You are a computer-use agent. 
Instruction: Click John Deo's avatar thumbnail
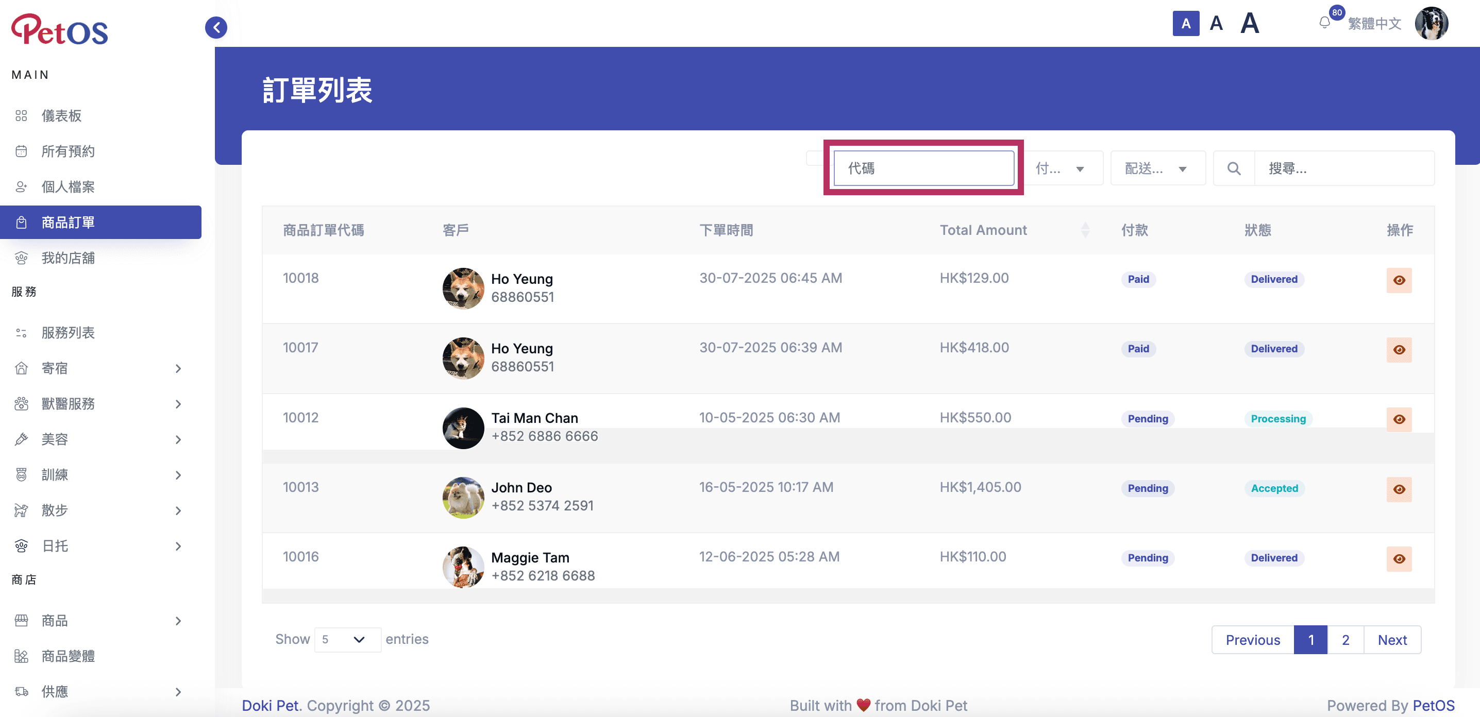click(x=463, y=497)
